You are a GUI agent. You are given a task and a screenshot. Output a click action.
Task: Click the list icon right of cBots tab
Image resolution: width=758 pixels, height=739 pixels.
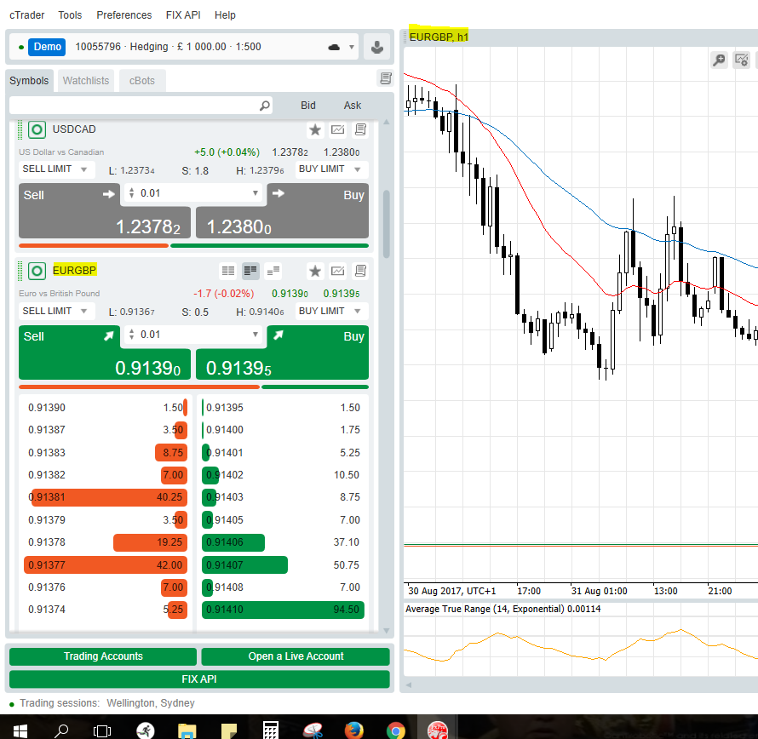tap(385, 78)
